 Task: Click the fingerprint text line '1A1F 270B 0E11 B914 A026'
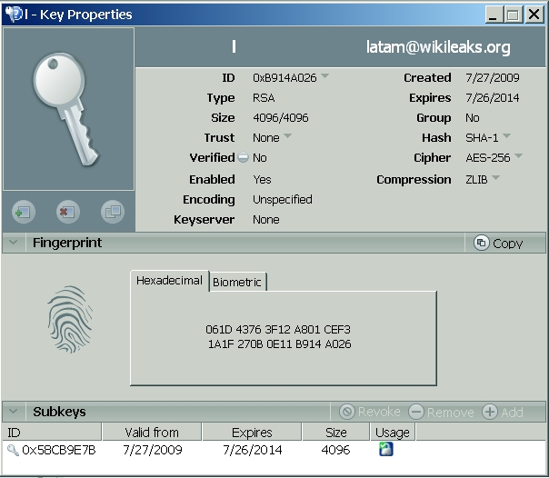pyautogui.click(x=279, y=344)
